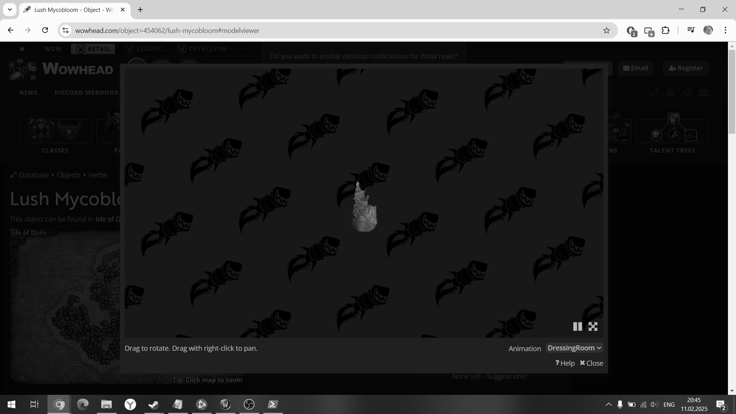The image size is (736, 414).
Task: View site information icon in address bar
Action: point(66,30)
